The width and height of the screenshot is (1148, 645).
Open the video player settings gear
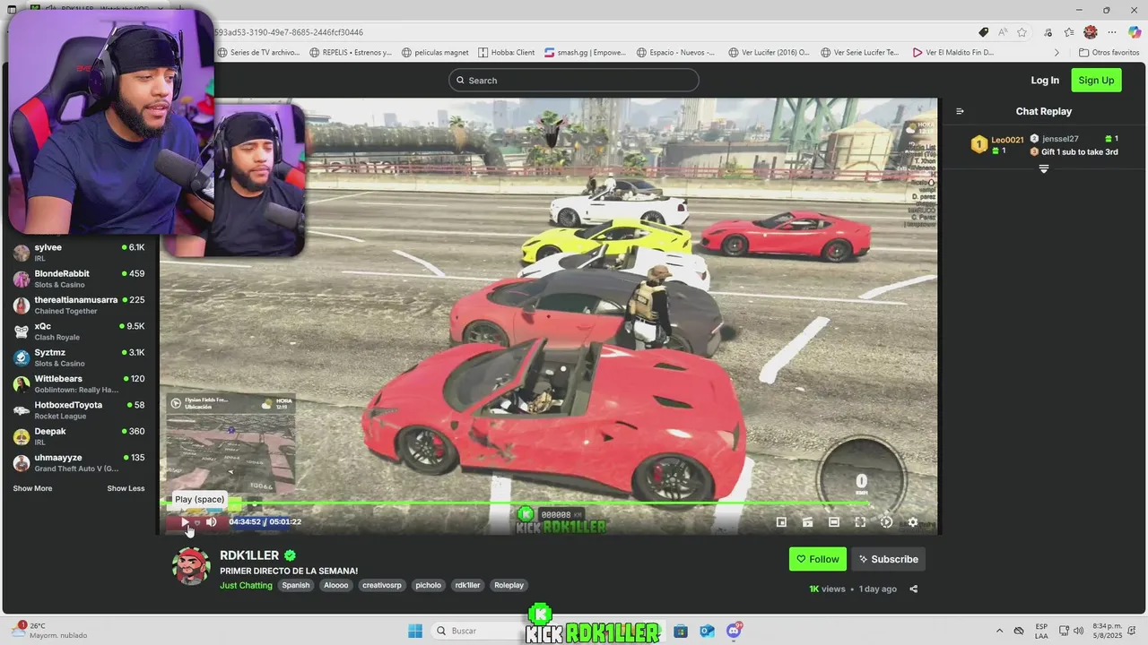point(913,522)
